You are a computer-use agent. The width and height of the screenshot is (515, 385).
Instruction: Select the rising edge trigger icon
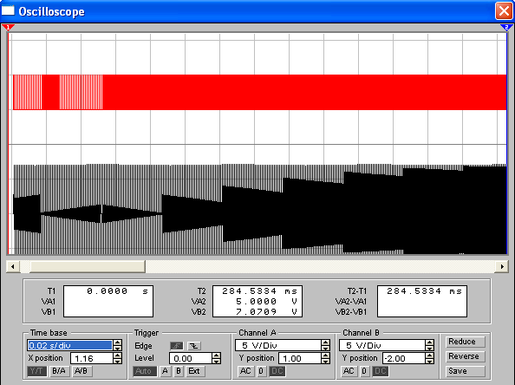coord(177,346)
